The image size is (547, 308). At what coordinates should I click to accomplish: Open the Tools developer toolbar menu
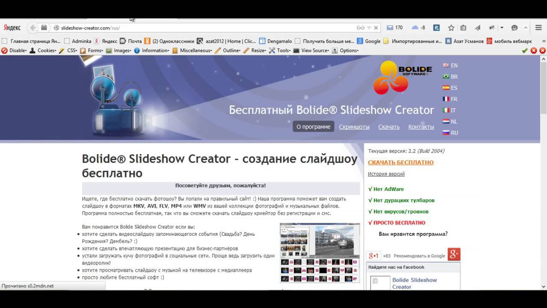coord(280,50)
